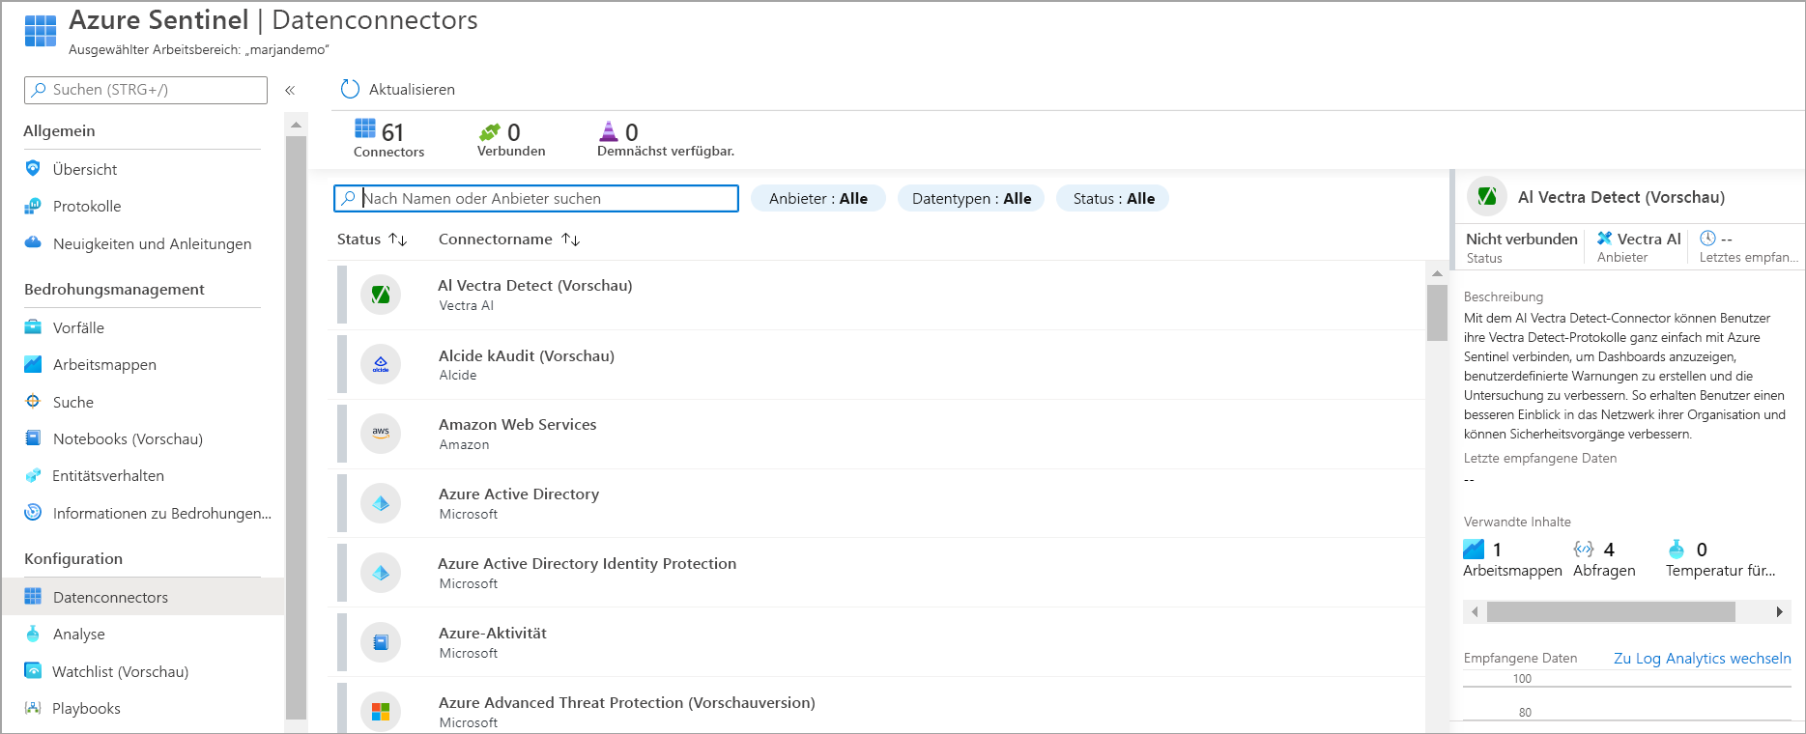1806x734 pixels.
Task: Click the AI Vectra Detect connector logo in list
Action: click(x=381, y=295)
